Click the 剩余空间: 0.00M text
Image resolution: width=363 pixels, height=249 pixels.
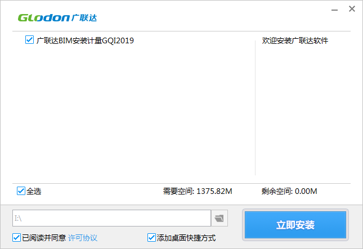(x=289, y=191)
